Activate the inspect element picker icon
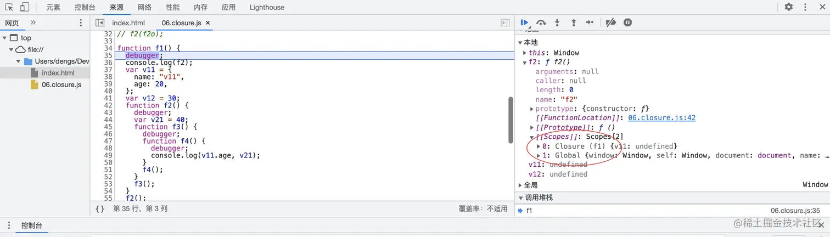 [x=9, y=7]
